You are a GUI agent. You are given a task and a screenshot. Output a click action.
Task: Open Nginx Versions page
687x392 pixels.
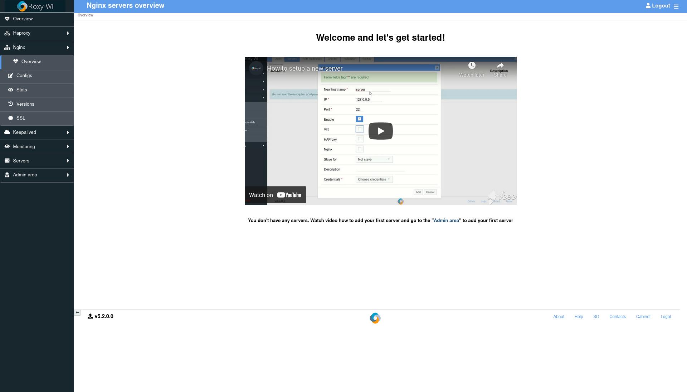click(37, 104)
